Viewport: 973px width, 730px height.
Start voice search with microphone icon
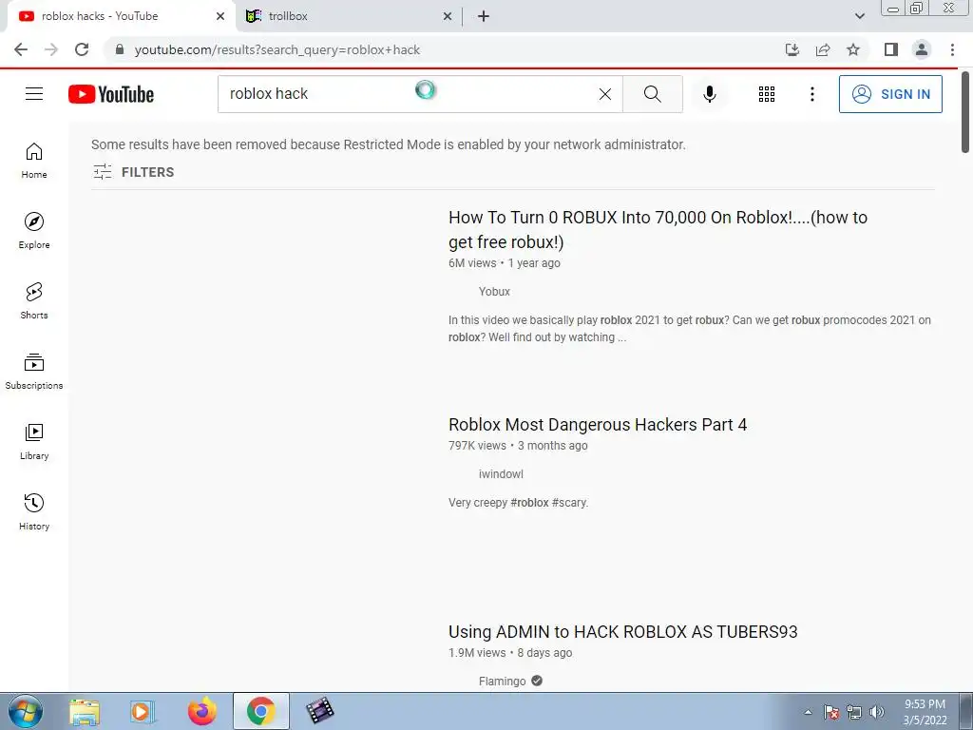pos(709,94)
